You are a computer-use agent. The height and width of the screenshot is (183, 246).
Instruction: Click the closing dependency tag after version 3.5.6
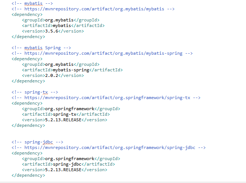coord(28,37)
